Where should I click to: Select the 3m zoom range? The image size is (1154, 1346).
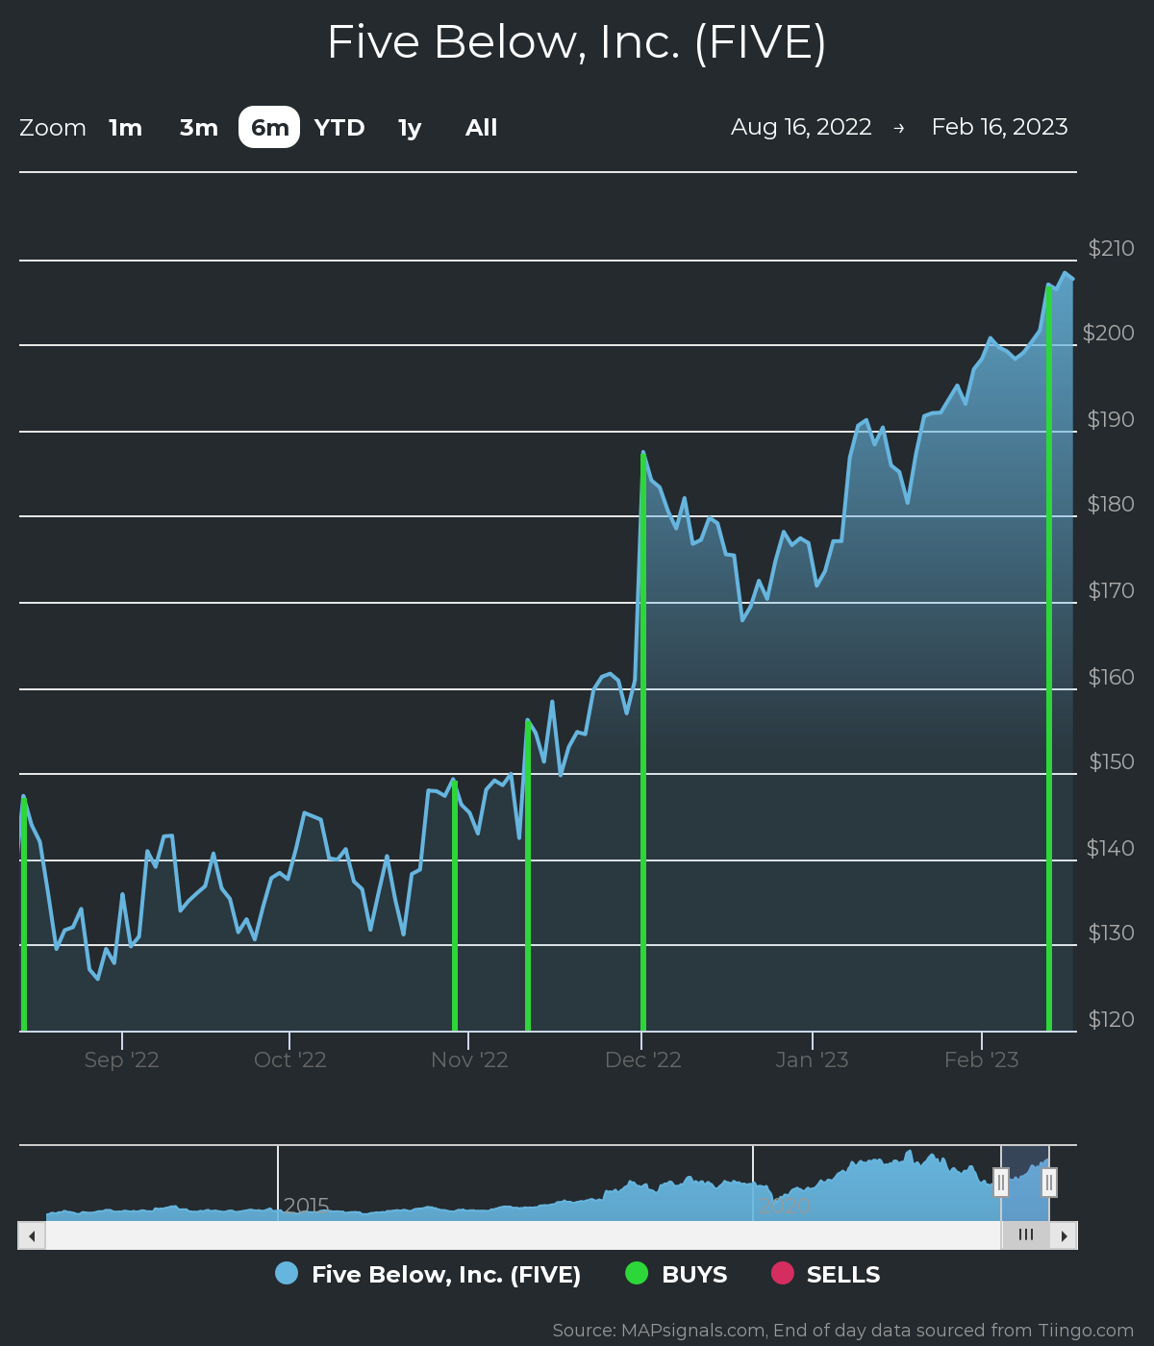pos(199,128)
